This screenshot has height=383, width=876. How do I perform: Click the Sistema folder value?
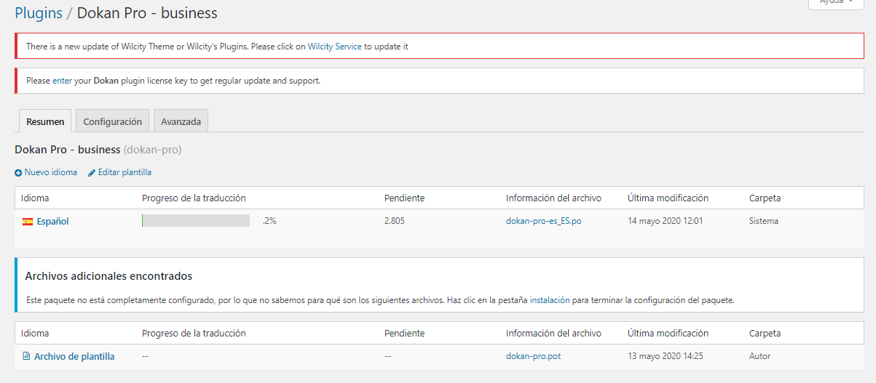(764, 221)
